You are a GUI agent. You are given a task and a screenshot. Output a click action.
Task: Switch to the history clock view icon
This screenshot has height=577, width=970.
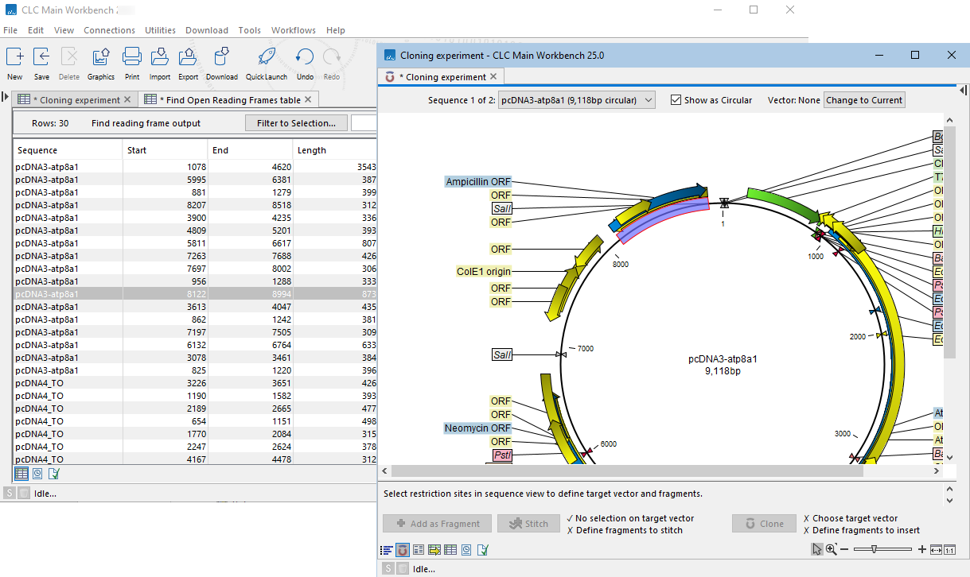[x=466, y=550]
